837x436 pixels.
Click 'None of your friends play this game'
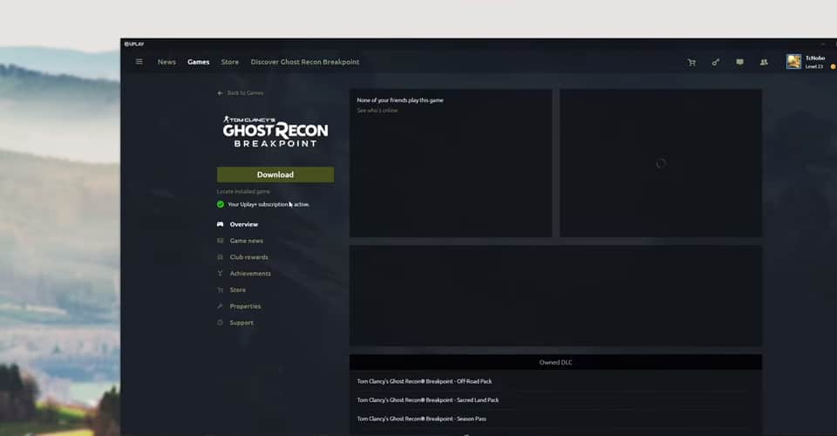pos(400,100)
